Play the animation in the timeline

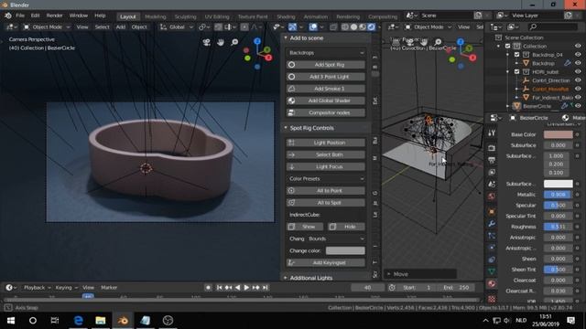click(x=246, y=288)
